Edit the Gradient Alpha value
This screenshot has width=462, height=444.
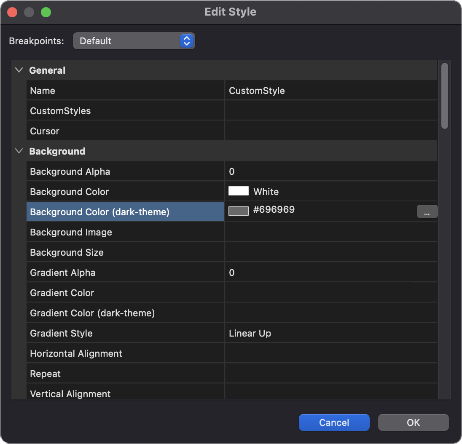pyautogui.click(x=330, y=273)
